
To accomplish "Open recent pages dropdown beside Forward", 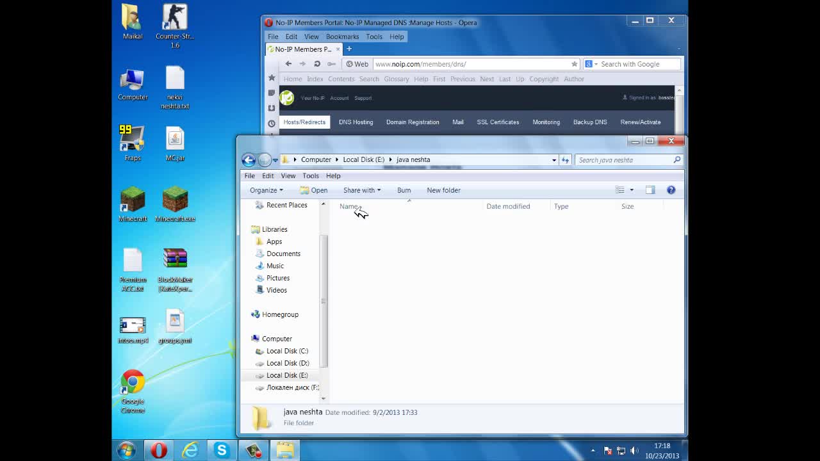I will point(275,160).
